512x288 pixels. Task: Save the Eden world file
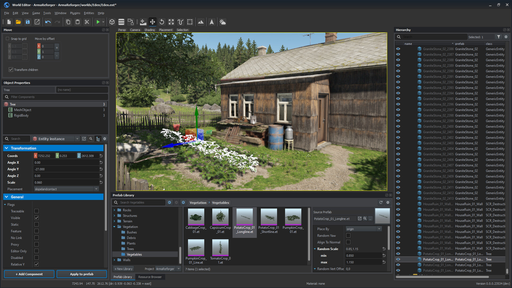[28, 22]
